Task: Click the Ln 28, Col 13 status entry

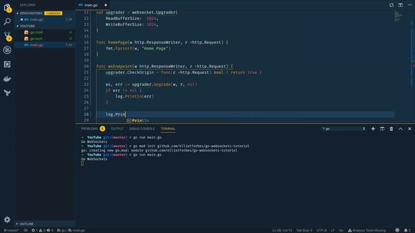Action: pos(282,230)
